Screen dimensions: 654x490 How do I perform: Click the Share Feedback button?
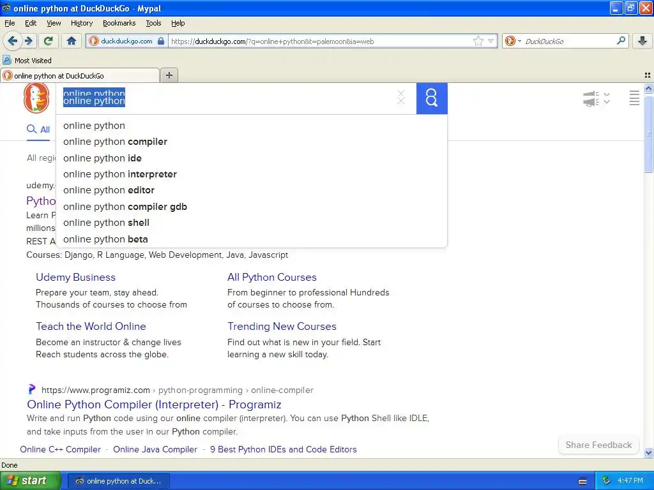598,445
